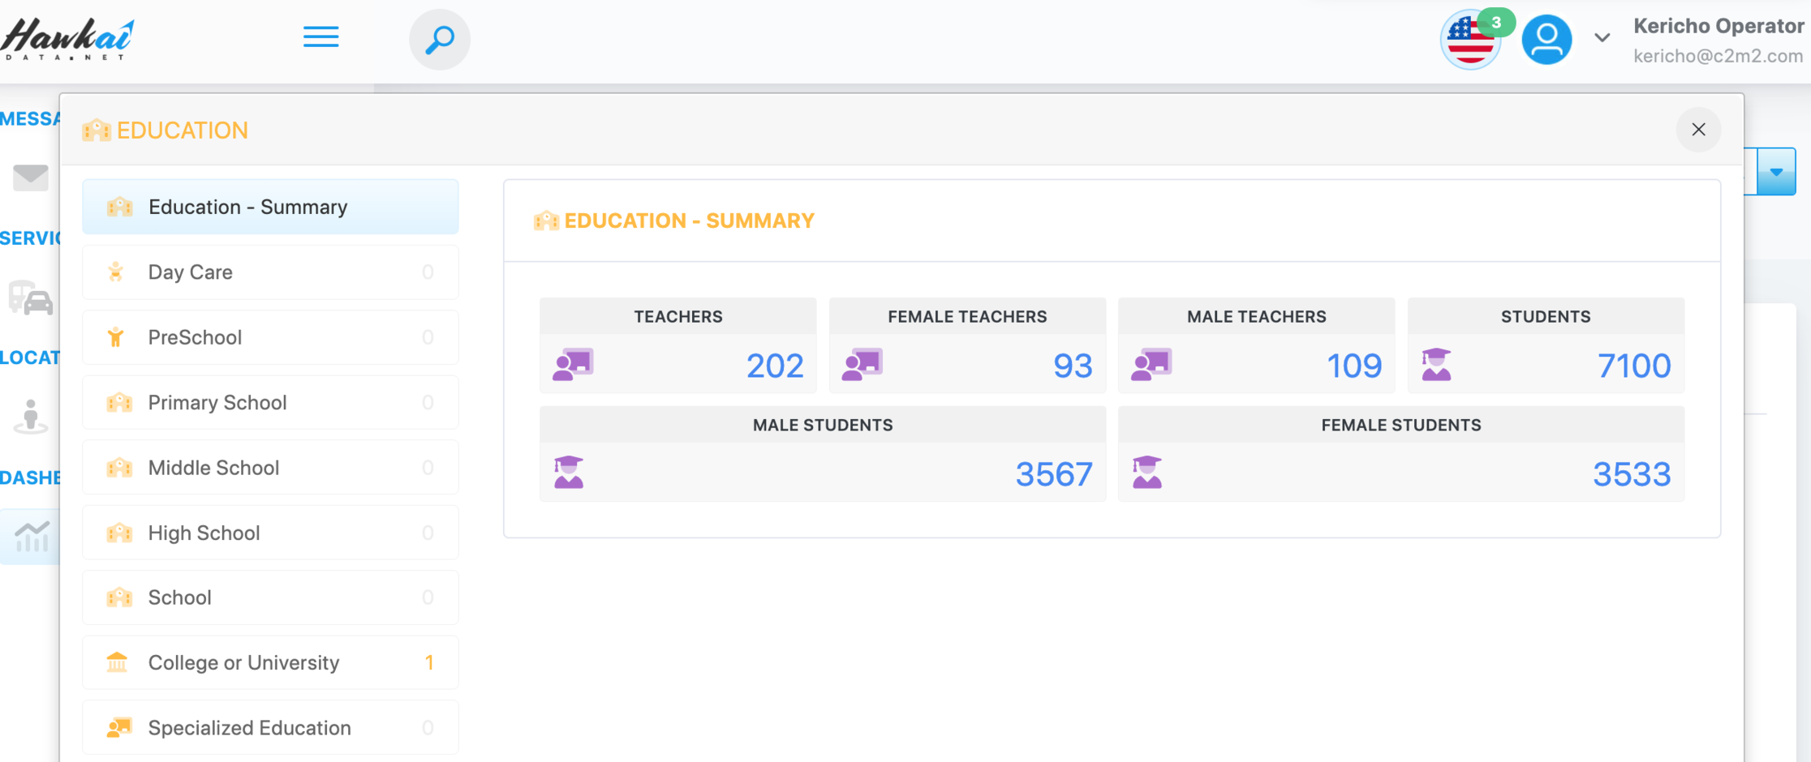
Task: Open Middle School category
Action: (x=270, y=468)
